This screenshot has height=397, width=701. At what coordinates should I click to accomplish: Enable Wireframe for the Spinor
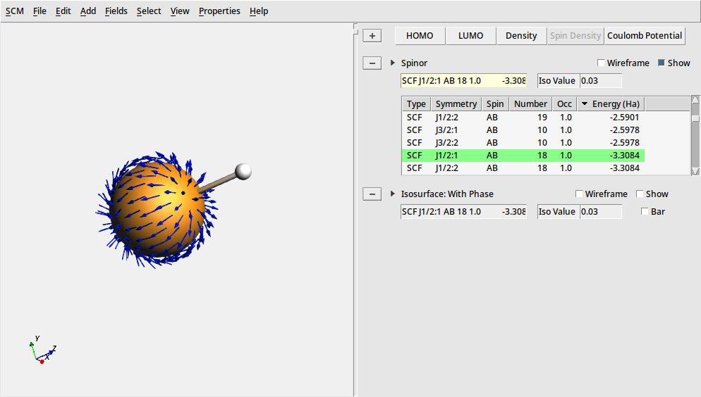601,63
